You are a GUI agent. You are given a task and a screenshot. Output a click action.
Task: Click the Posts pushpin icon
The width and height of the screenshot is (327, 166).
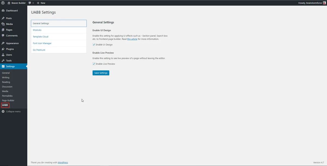pyautogui.click(x=3, y=18)
